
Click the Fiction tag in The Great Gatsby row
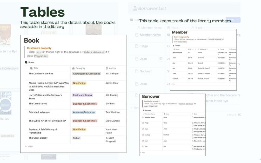[77, 138]
